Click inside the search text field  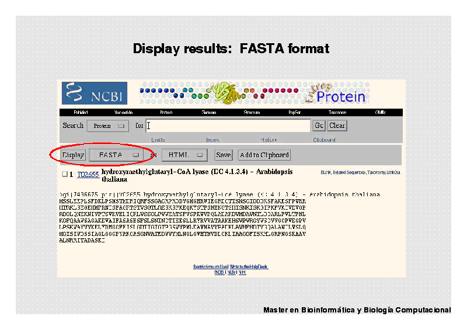pos(228,126)
